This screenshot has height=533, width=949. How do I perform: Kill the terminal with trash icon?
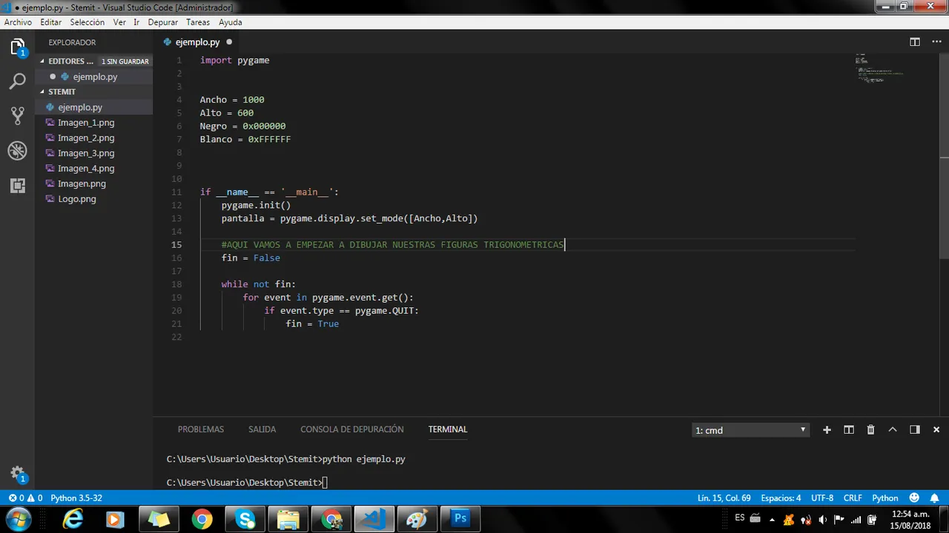[x=870, y=429]
